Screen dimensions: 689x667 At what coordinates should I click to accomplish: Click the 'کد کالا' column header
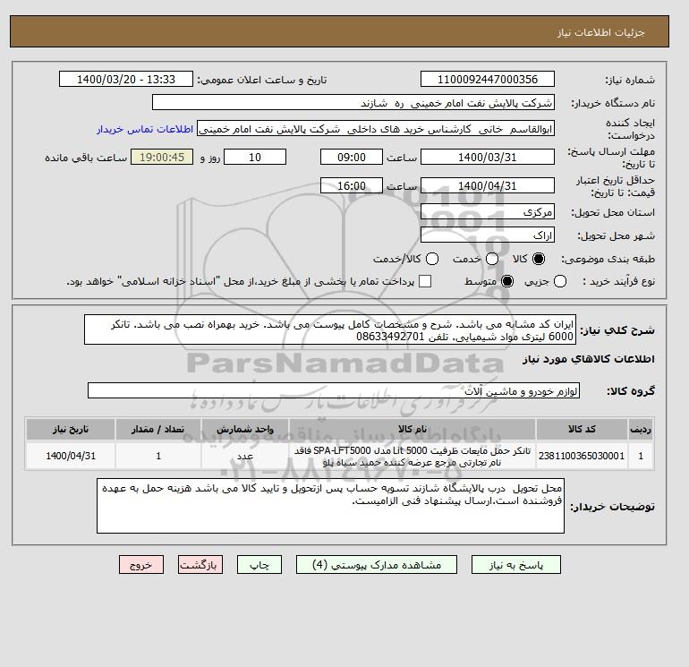[x=582, y=429]
